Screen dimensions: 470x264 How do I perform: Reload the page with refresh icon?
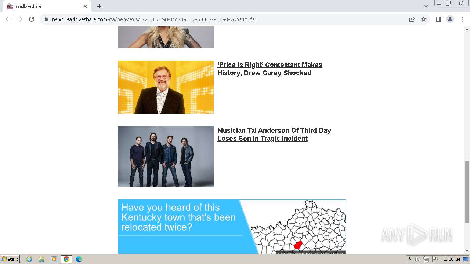tap(32, 19)
